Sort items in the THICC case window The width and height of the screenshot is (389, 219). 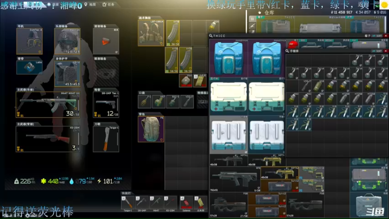click(377, 36)
